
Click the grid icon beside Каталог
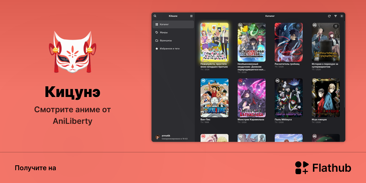pyautogui.click(x=157, y=24)
